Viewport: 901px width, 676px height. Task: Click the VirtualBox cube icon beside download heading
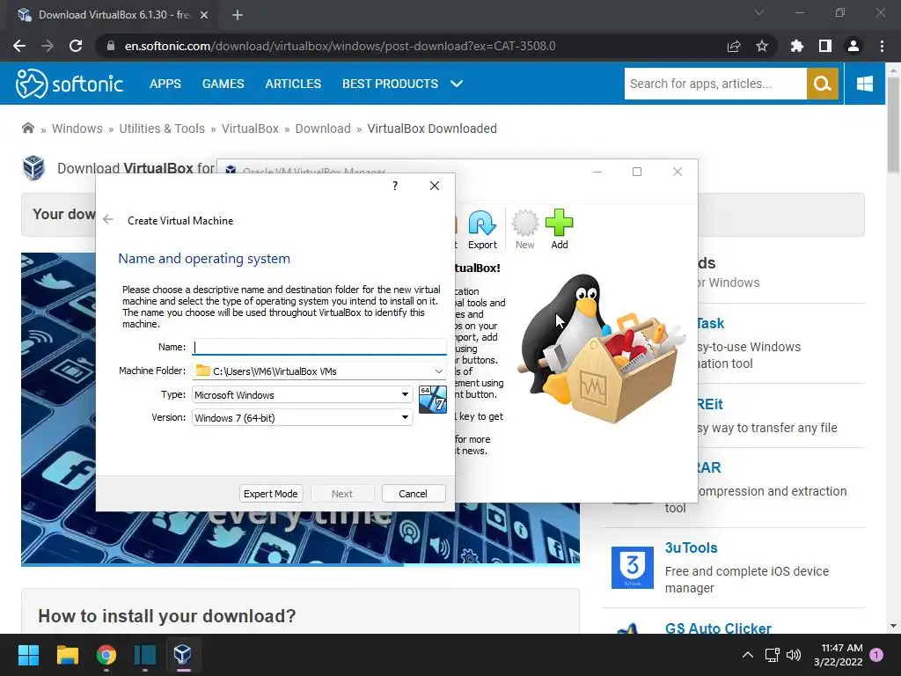[34, 168]
